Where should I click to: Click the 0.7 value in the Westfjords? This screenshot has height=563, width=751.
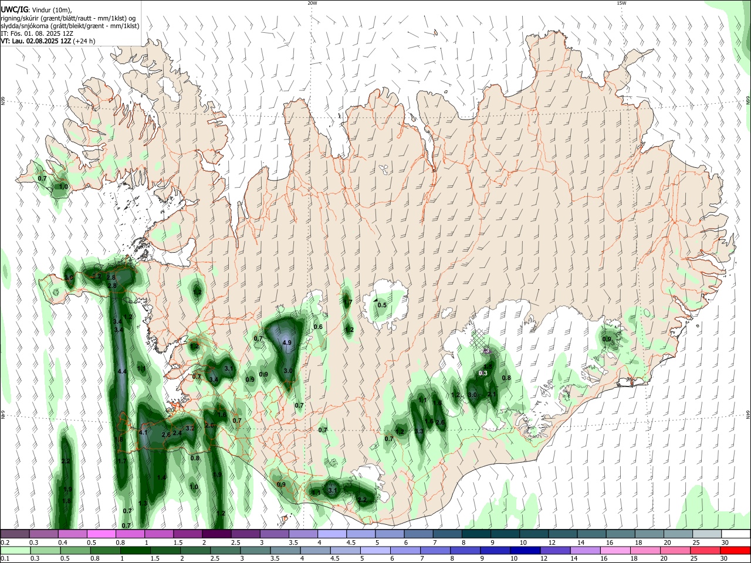[x=42, y=178]
